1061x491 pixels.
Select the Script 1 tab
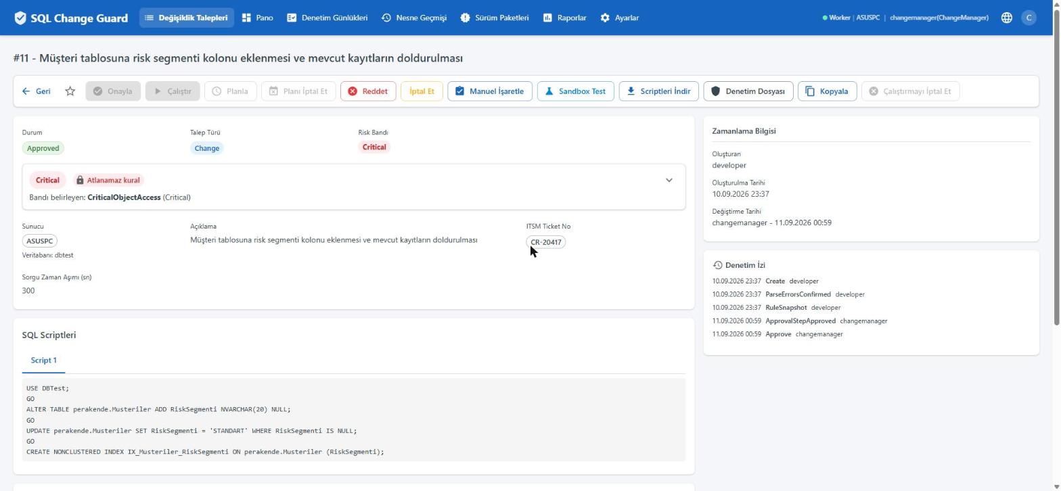click(43, 360)
